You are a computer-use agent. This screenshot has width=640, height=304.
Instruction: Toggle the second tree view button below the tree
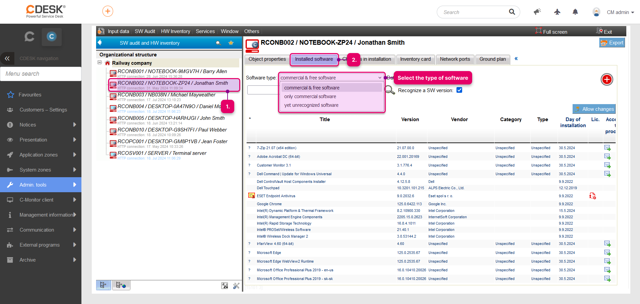pyautogui.click(x=121, y=285)
